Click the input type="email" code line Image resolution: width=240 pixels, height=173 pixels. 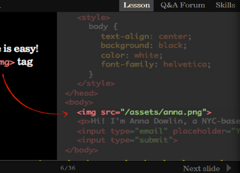pyautogui.click(x=157, y=131)
